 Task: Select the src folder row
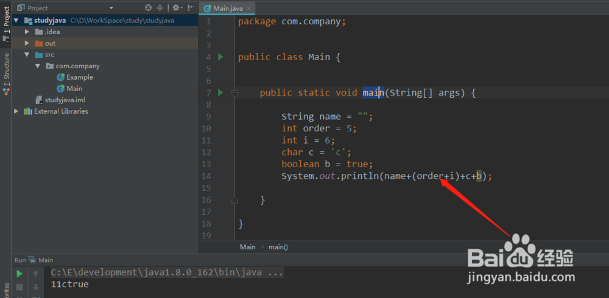[105, 55]
